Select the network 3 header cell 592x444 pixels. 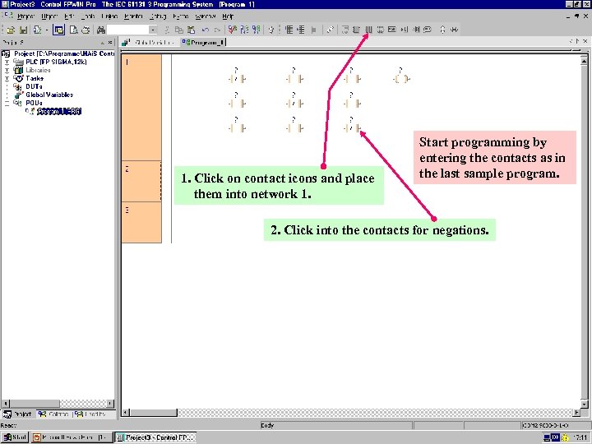pos(141,222)
